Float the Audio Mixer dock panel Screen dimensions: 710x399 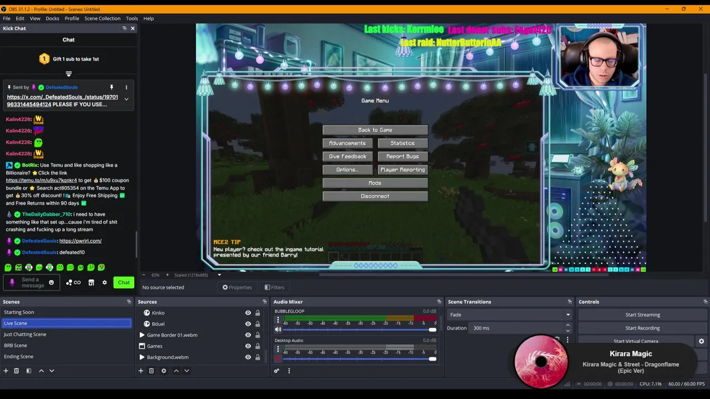click(x=439, y=302)
